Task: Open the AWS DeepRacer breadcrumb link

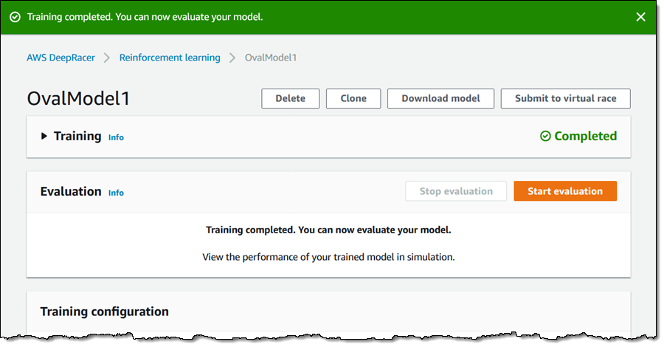Action: tap(61, 58)
